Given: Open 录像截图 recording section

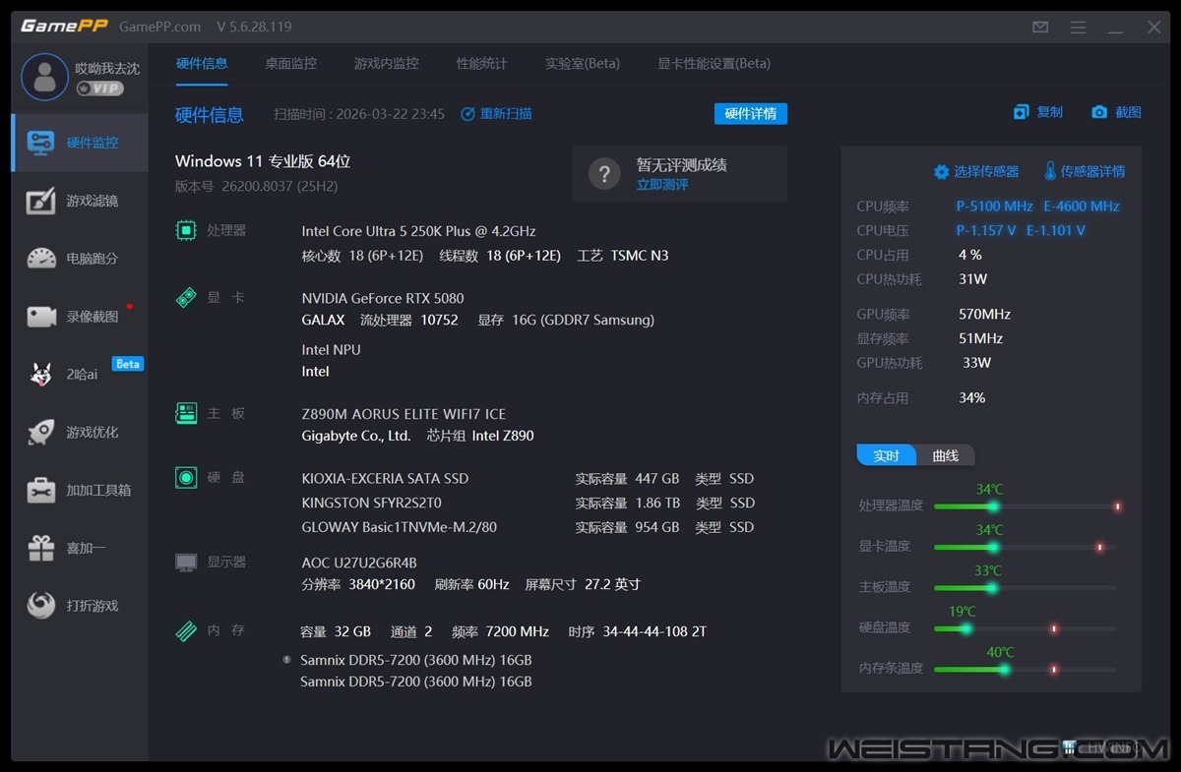Looking at the screenshot, I should (x=81, y=317).
